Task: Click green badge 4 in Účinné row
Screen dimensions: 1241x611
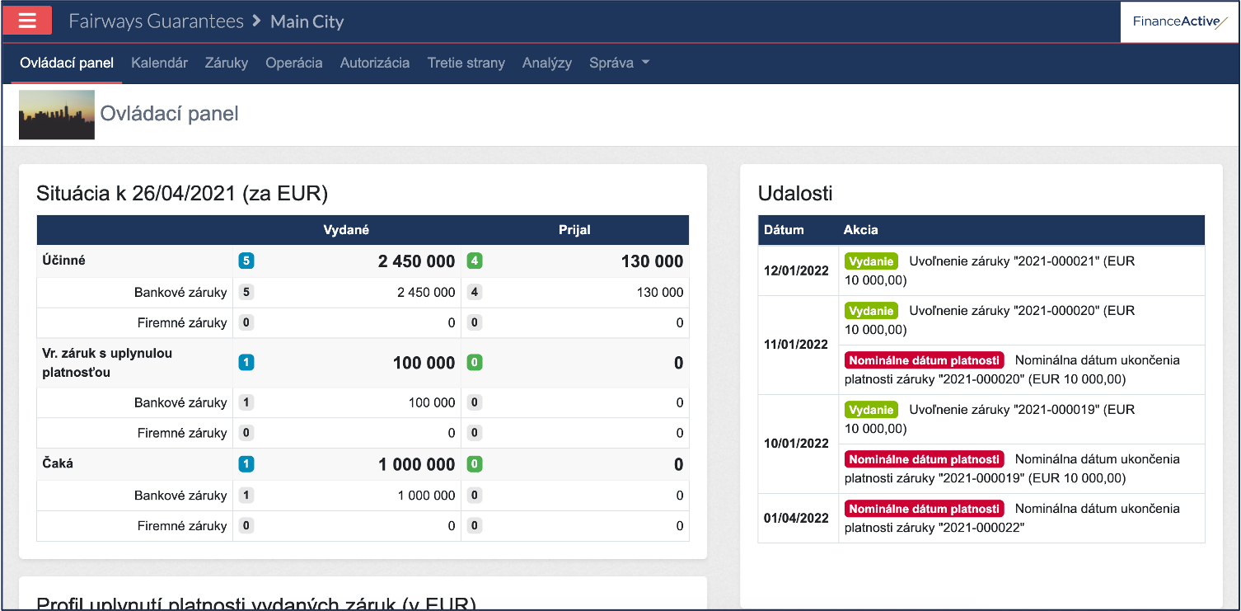Action: (474, 261)
